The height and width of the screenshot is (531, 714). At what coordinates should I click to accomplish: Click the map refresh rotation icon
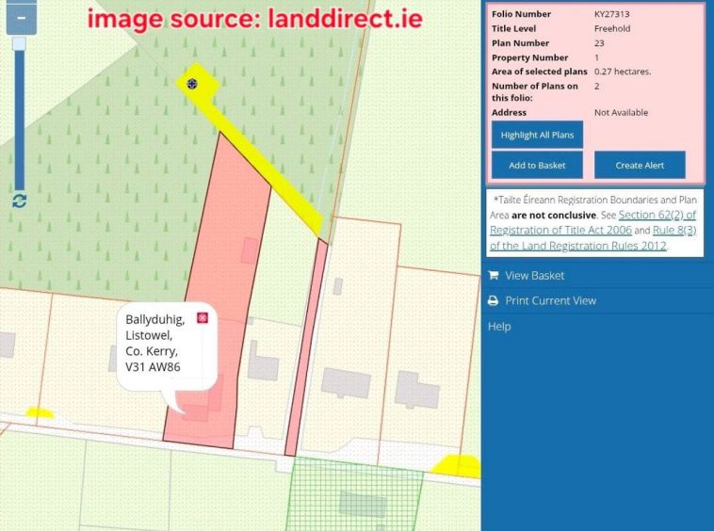point(19,201)
